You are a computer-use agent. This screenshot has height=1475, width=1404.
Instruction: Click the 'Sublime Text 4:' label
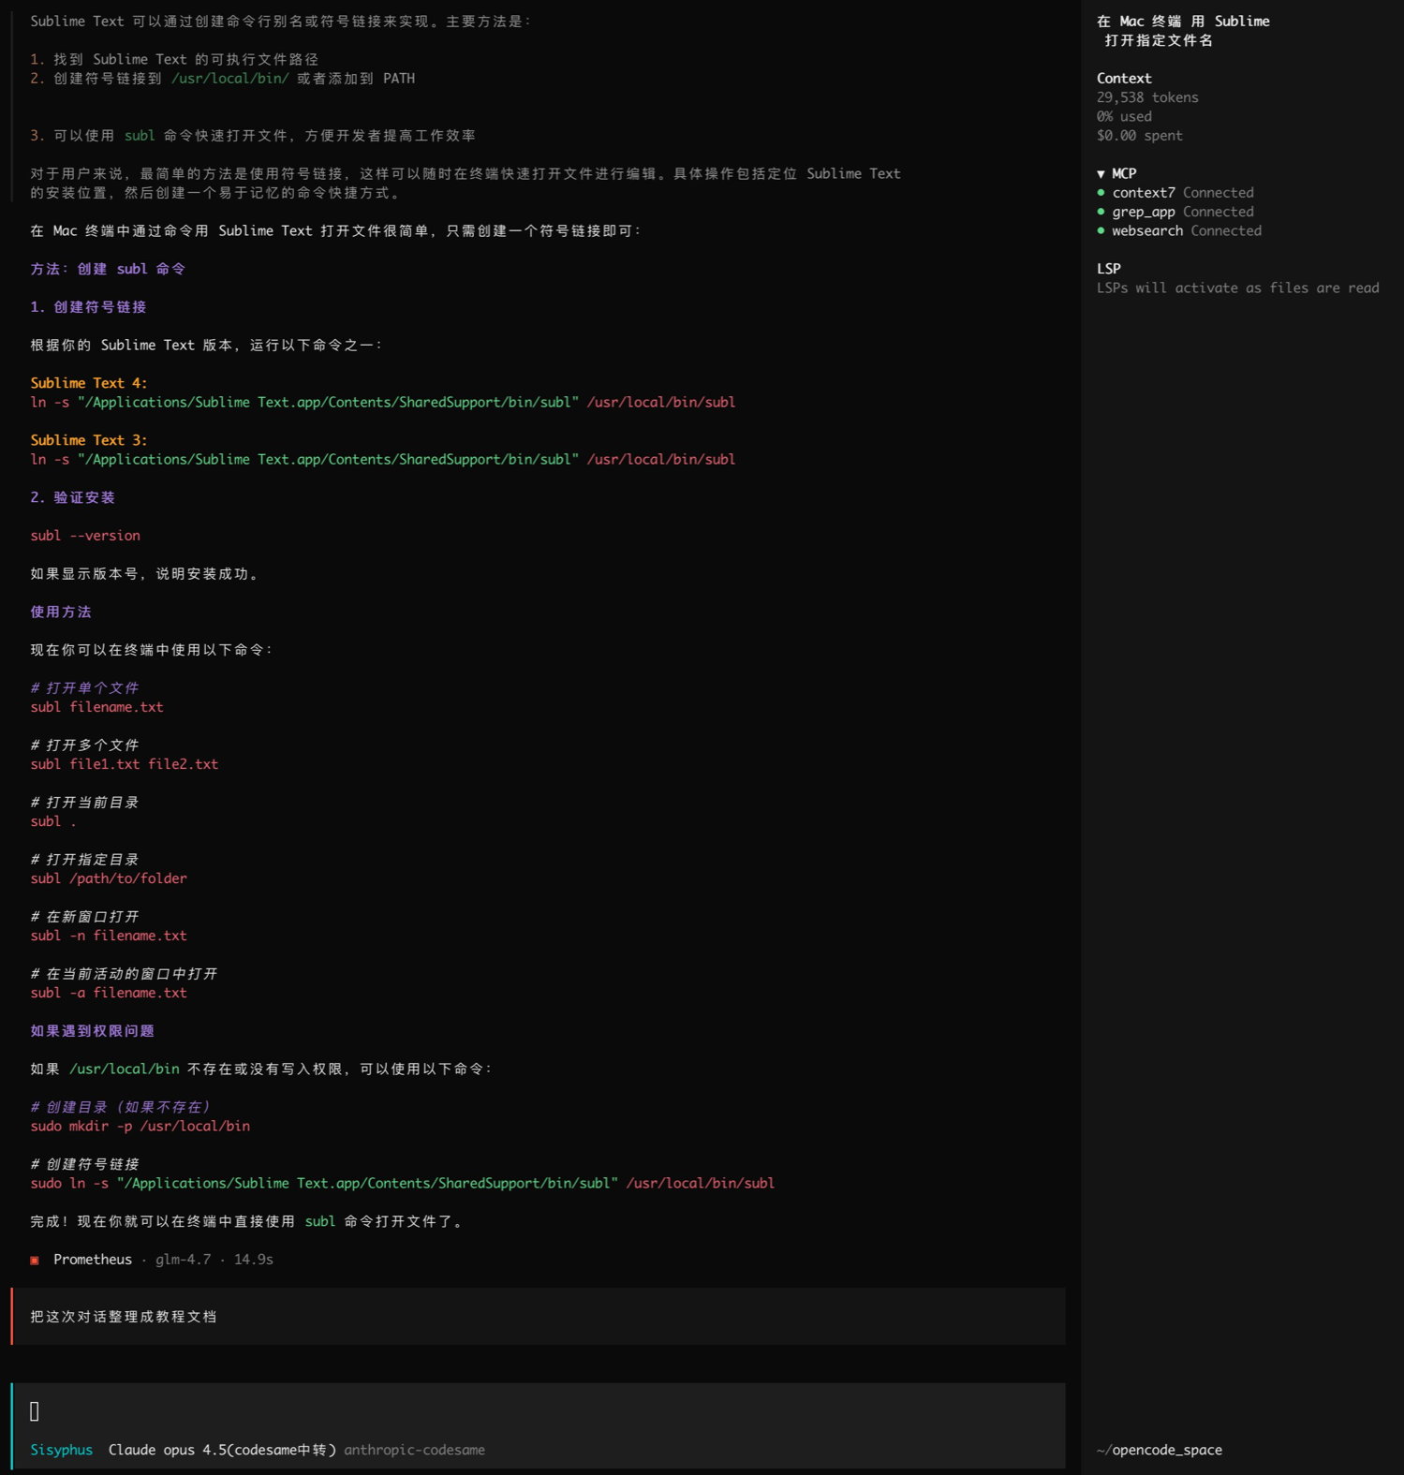click(89, 383)
